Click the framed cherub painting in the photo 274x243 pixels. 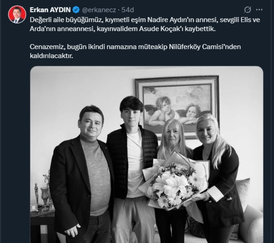(x=177, y=105)
